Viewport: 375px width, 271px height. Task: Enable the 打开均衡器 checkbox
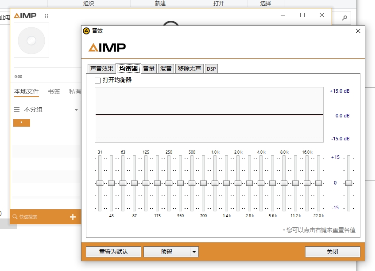pos(97,80)
